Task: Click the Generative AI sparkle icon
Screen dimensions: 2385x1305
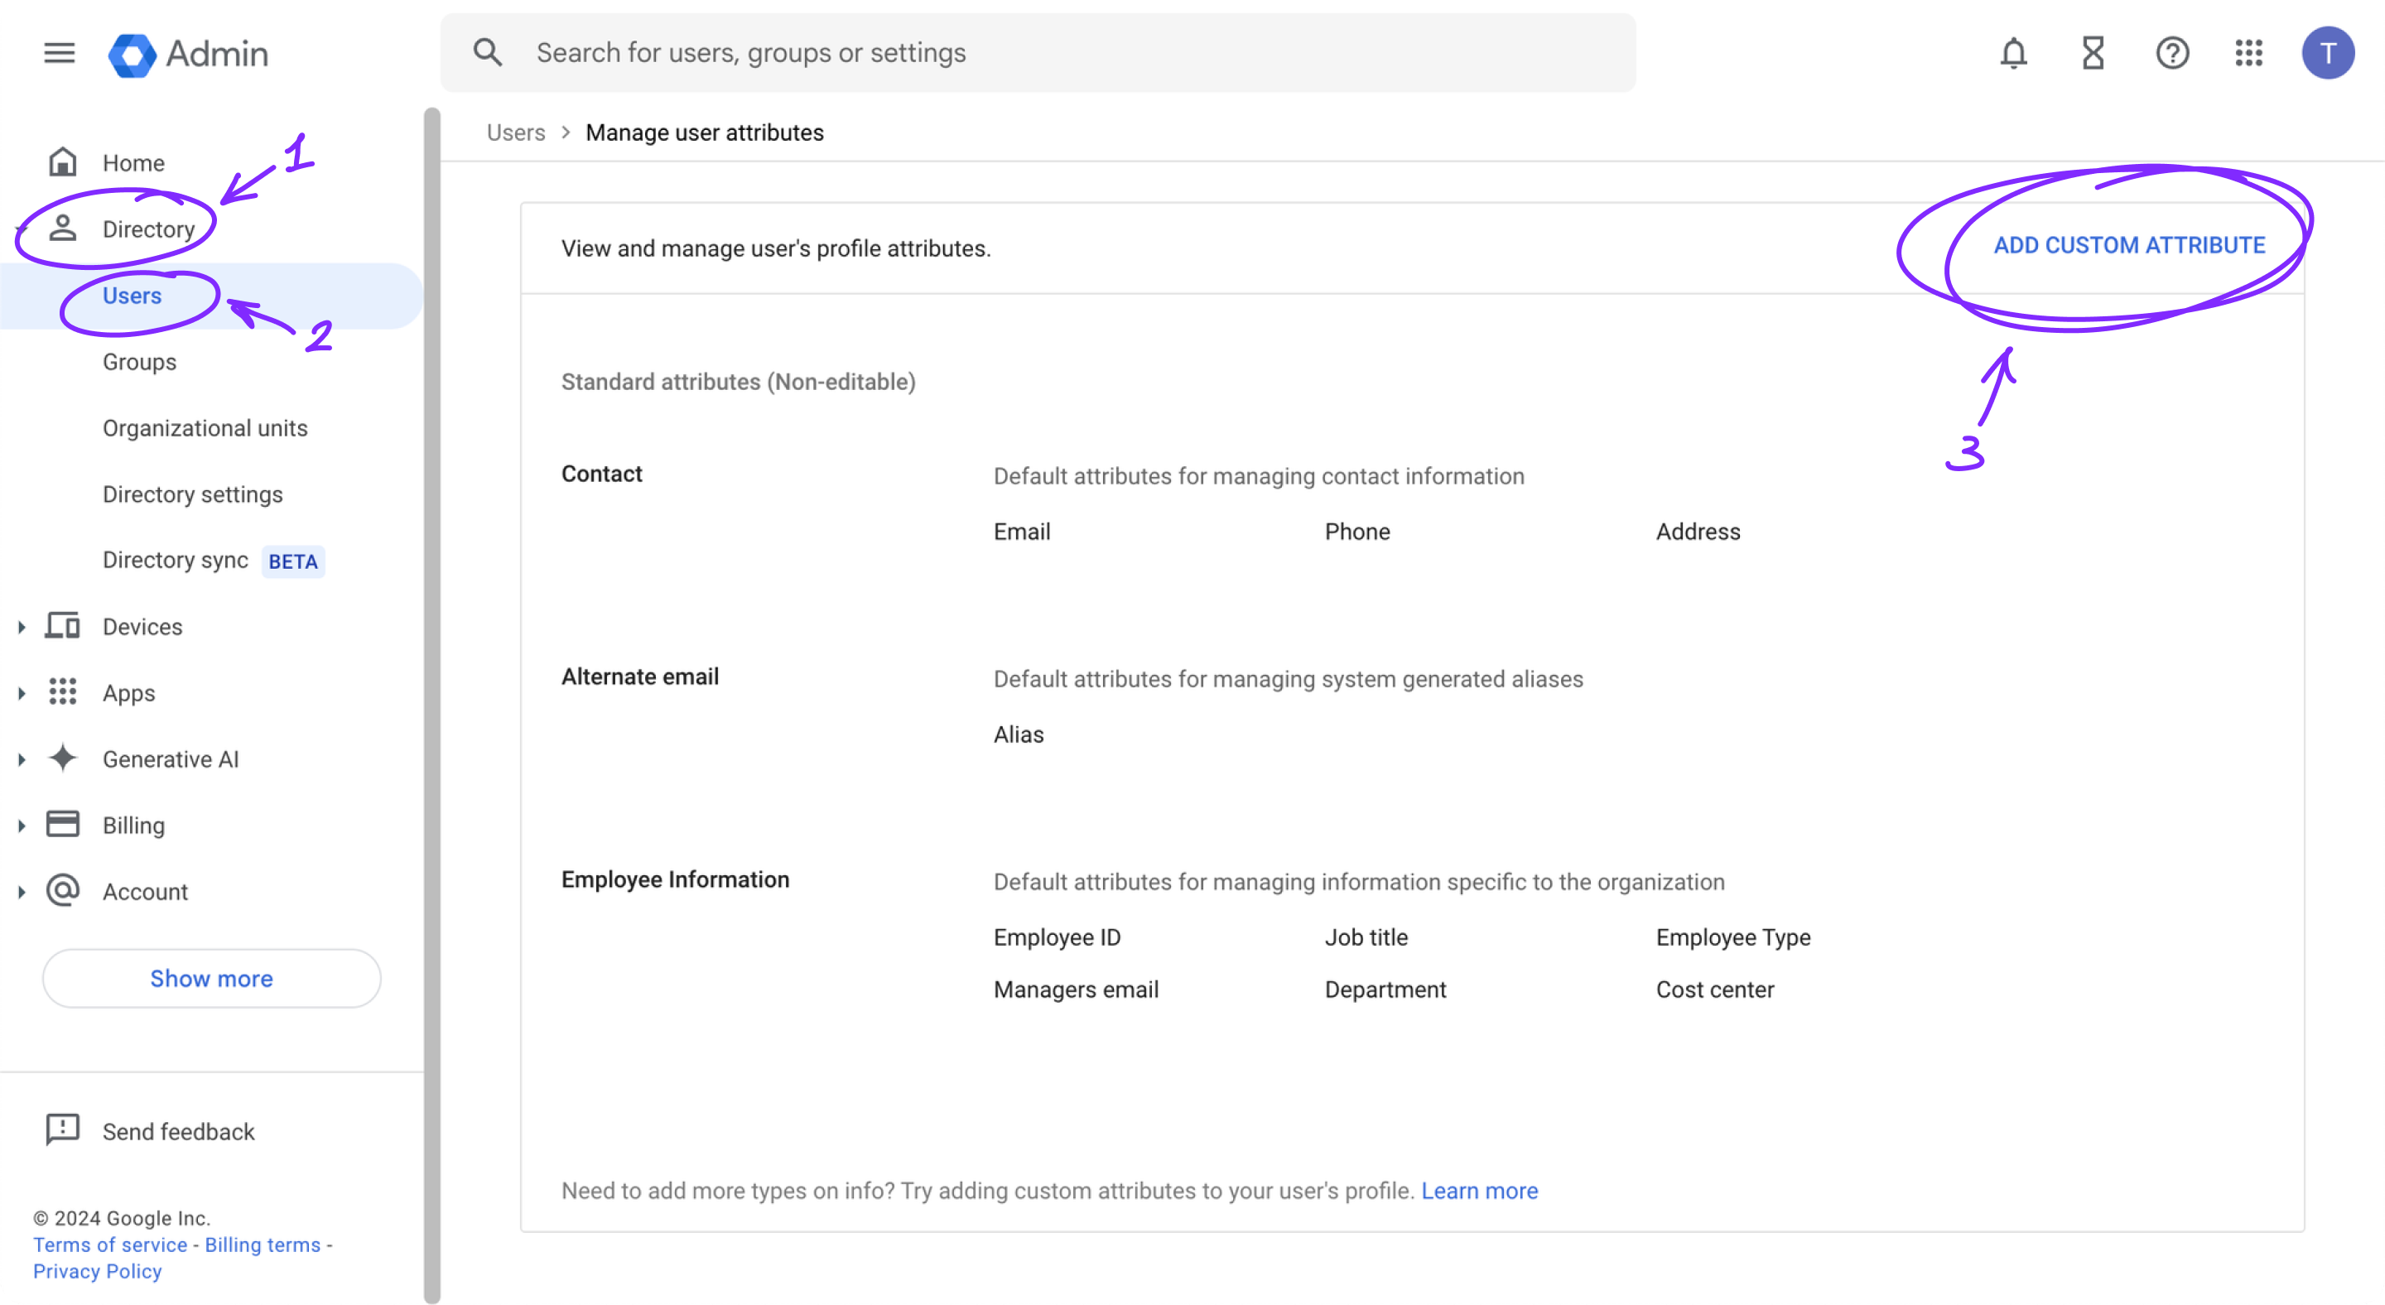Action: [61, 758]
